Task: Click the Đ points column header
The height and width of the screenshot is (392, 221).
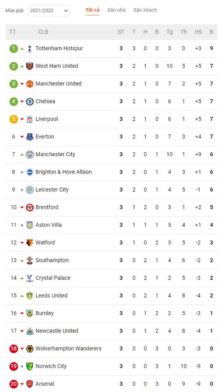Action: 211,32
